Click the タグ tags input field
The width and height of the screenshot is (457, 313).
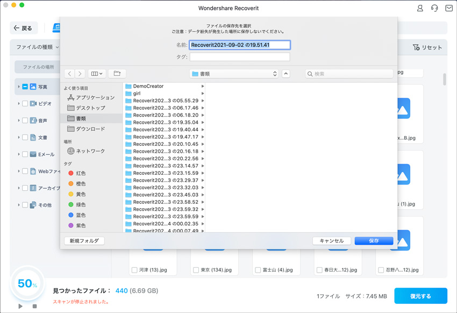240,57
